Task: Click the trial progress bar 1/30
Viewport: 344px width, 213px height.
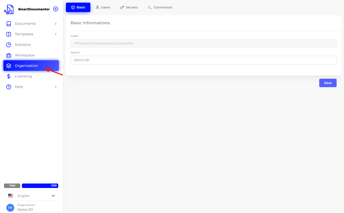Action: [x=40, y=186]
